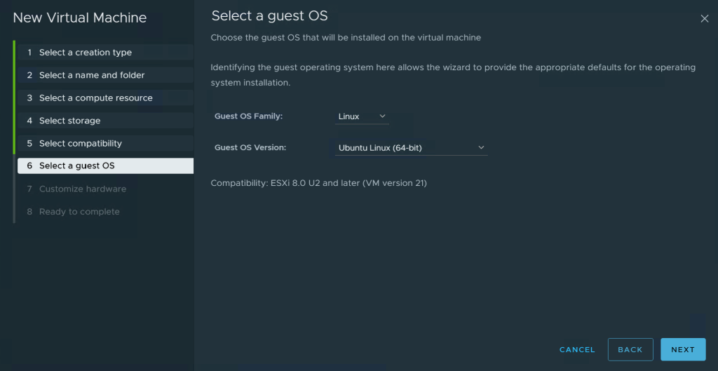
Task: Open the Guest OS Version dropdown
Action: click(x=411, y=148)
